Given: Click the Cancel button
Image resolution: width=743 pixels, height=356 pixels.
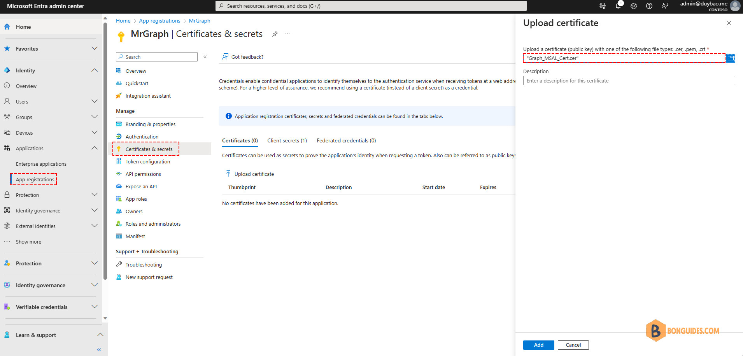Looking at the screenshot, I should point(573,345).
